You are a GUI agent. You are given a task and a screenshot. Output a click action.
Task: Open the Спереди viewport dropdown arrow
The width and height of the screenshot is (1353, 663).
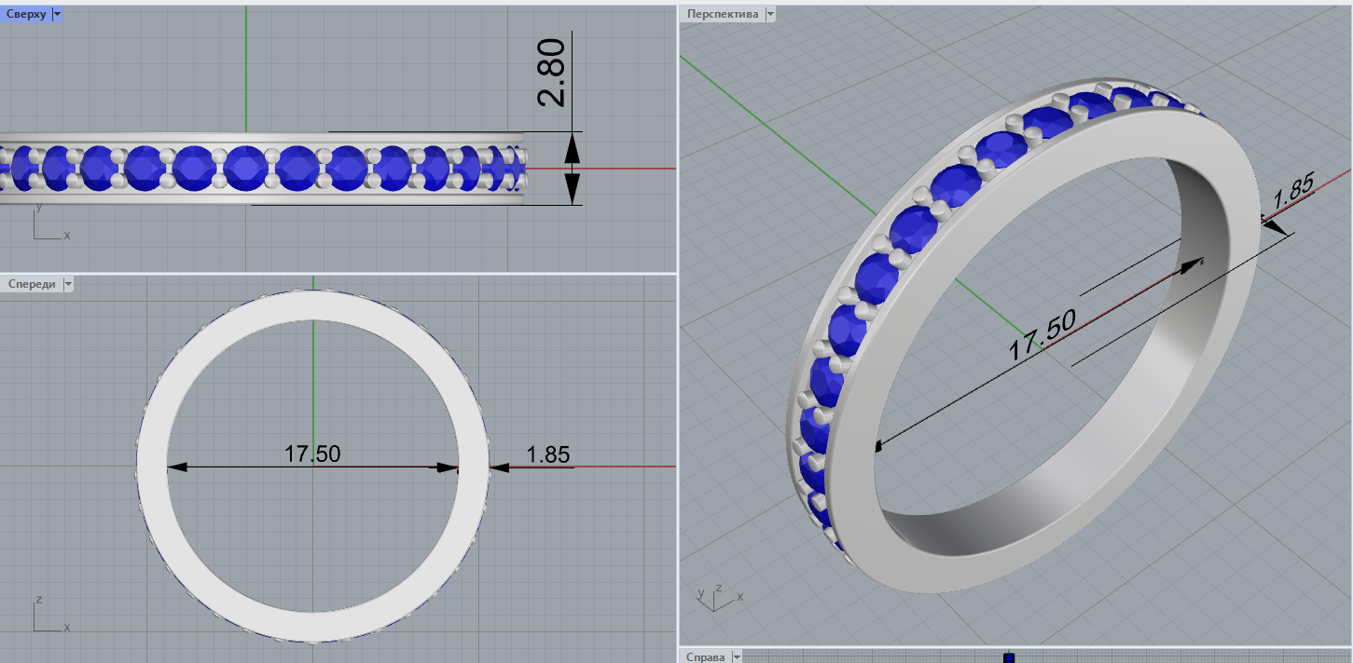[x=68, y=284]
